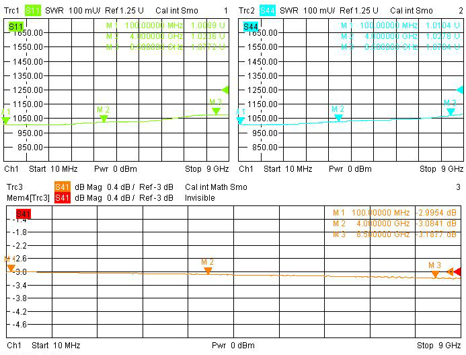The width and height of the screenshot is (466, 355).
Task: Click Start 10 MHz label under the S41 diagram
Action: pos(55,346)
